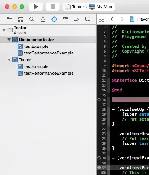Viewport: 149px width, 175px height.
Task: Select the Test navigator diamond icon
Action: coord(54,19)
